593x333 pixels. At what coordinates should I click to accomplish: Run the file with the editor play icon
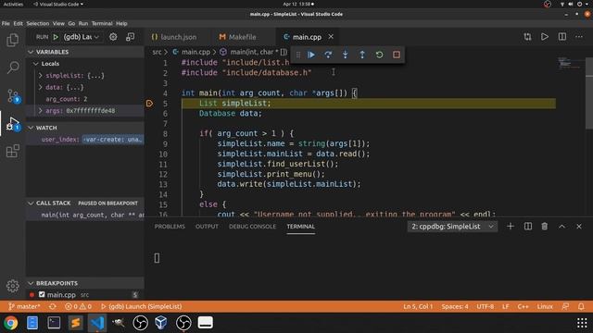[545, 37]
